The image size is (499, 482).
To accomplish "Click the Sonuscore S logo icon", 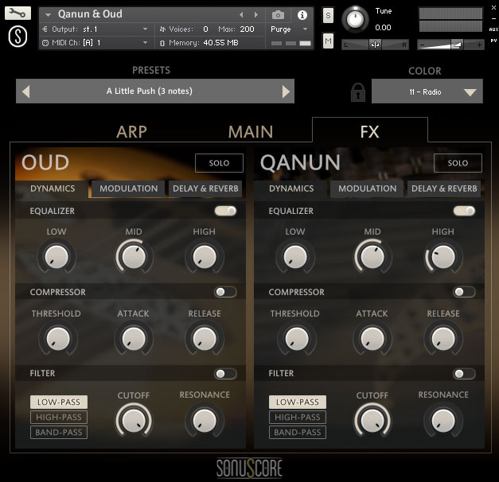I will pos(18,37).
